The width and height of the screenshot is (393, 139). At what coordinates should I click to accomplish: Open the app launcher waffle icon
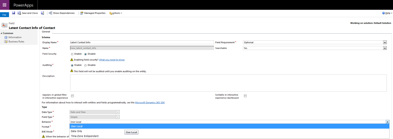coord(4,5)
